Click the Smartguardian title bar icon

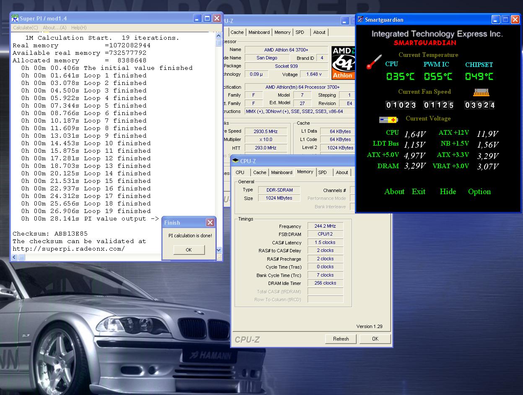[360, 19]
